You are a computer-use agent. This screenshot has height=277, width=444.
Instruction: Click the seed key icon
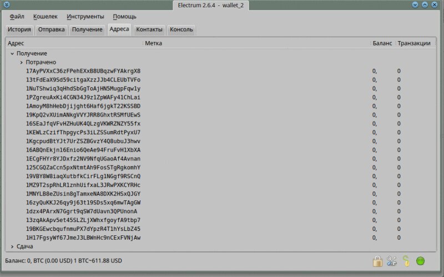[406, 260]
